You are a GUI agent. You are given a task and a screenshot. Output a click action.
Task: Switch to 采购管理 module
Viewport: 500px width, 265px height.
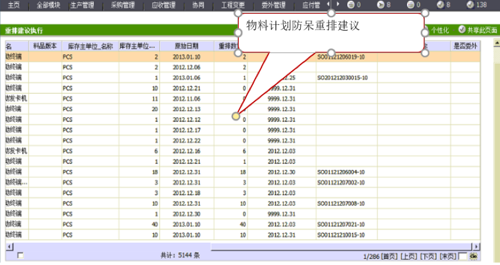tap(123, 5)
